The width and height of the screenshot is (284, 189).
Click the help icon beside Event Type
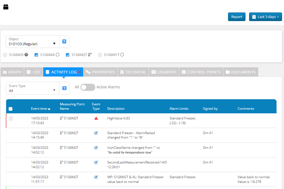[64, 88]
